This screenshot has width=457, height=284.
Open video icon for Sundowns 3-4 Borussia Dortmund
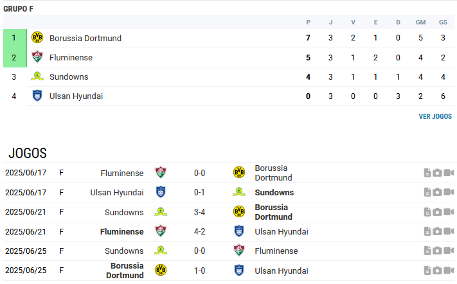tap(449, 212)
